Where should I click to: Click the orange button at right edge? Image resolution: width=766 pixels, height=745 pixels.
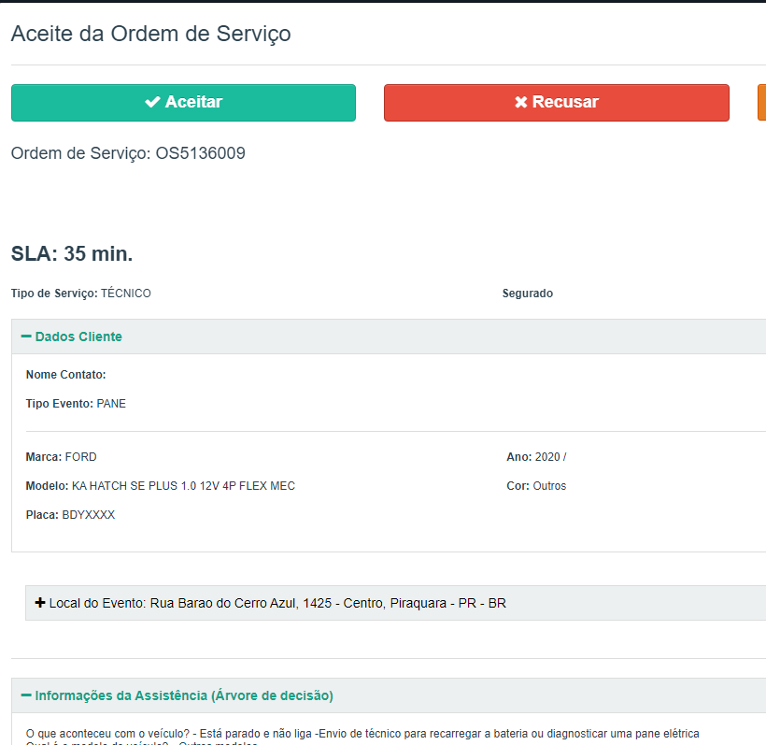point(761,103)
